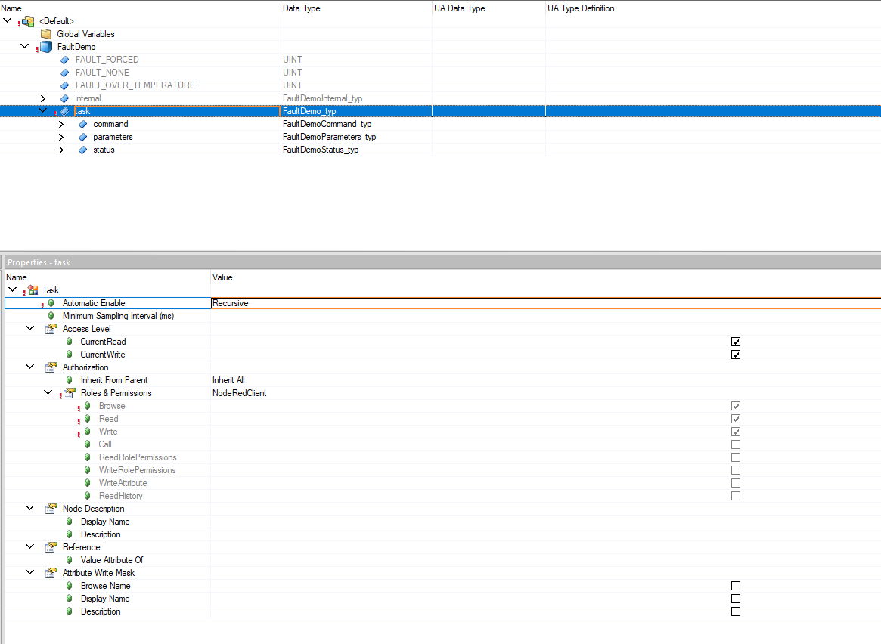Click the UA Type Definition column header
This screenshot has width=881, height=644.
712,8
